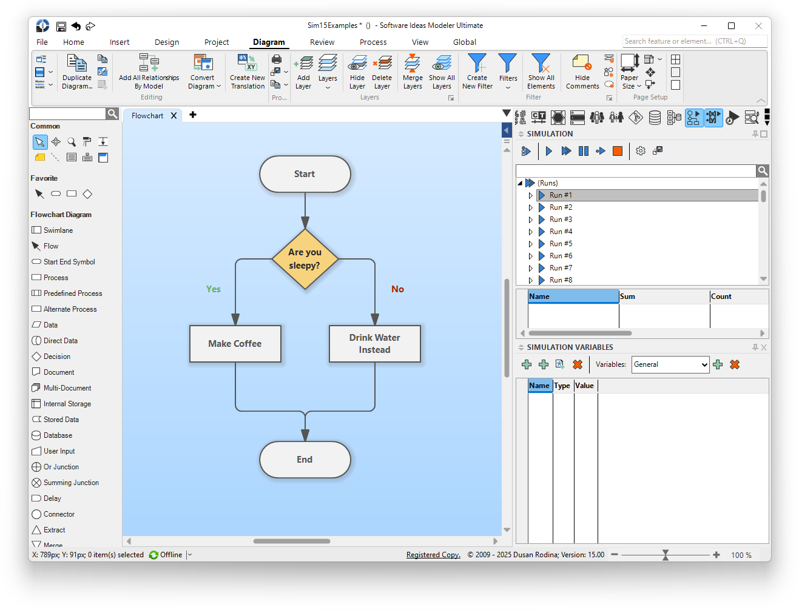The height and width of the screenshot is (610, 799).
Task: Click Add All Relationships By Model
Action: coord(149,72)
